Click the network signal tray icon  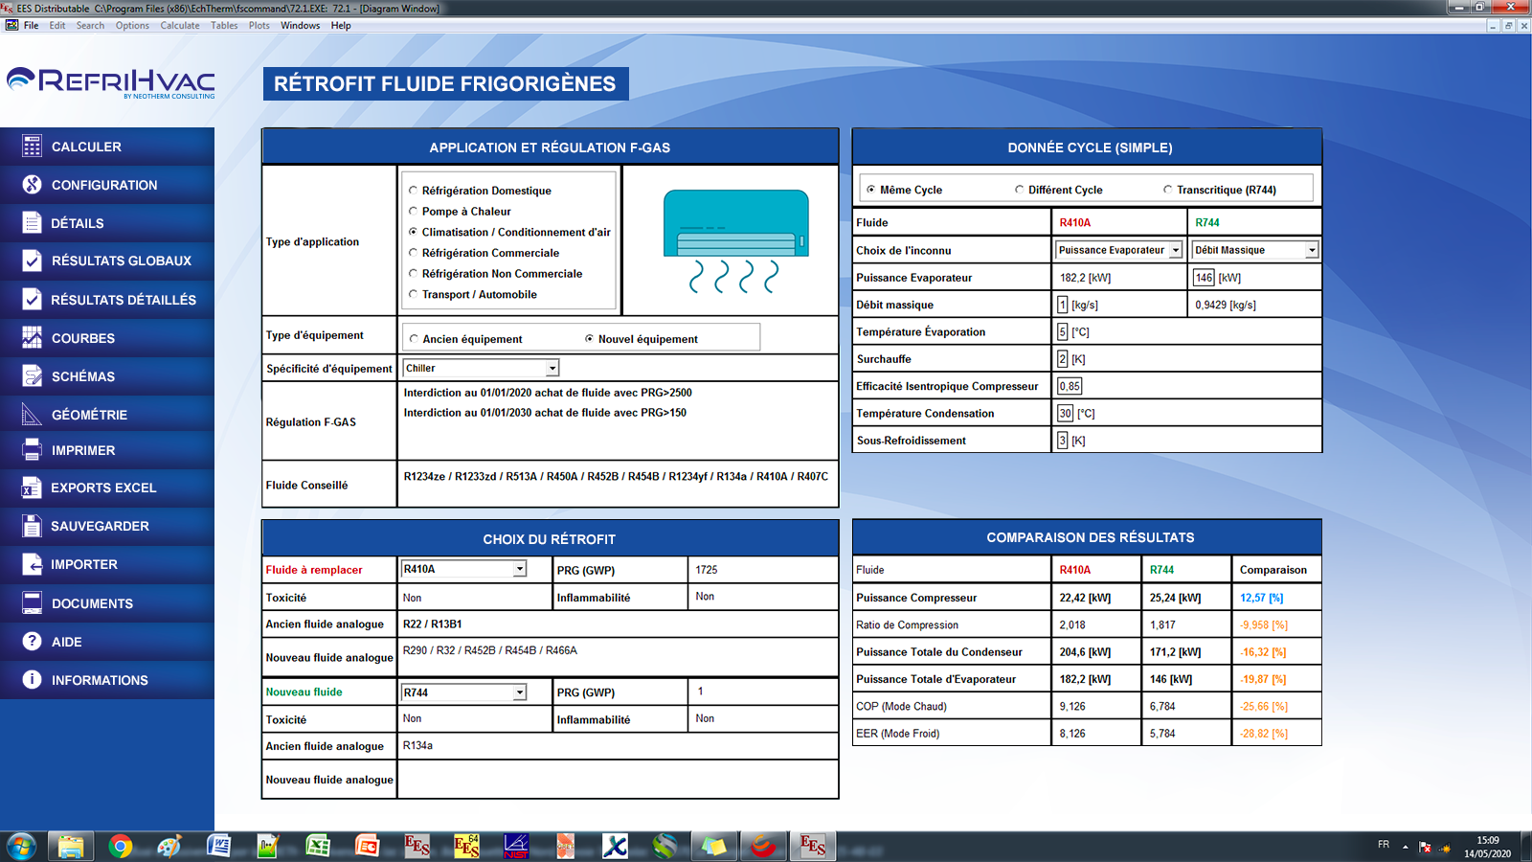click(x=1445, y=848)
